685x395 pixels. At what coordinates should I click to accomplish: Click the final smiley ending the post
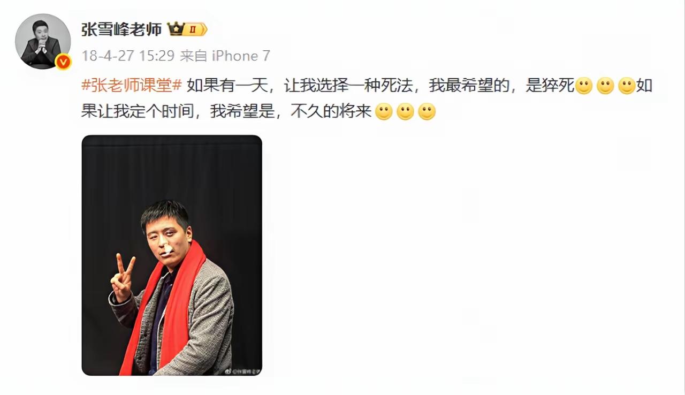427,111
